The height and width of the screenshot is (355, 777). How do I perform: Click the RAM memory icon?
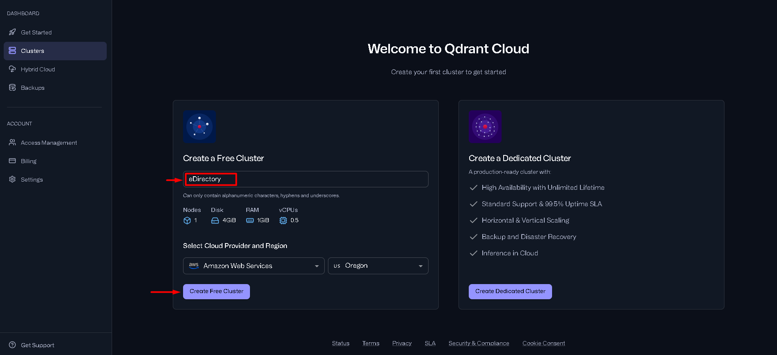pos(250,221)
